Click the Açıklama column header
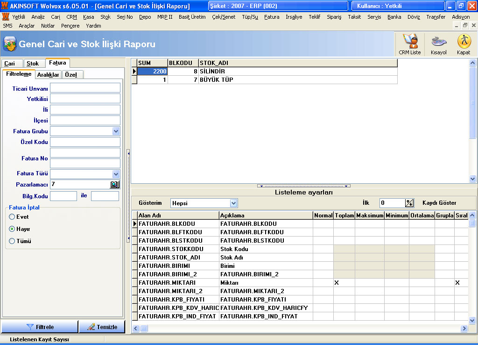The image size is (478, 345). pos(266,215)
